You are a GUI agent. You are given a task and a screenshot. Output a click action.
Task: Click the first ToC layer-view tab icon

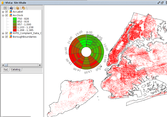click(5, 8)
